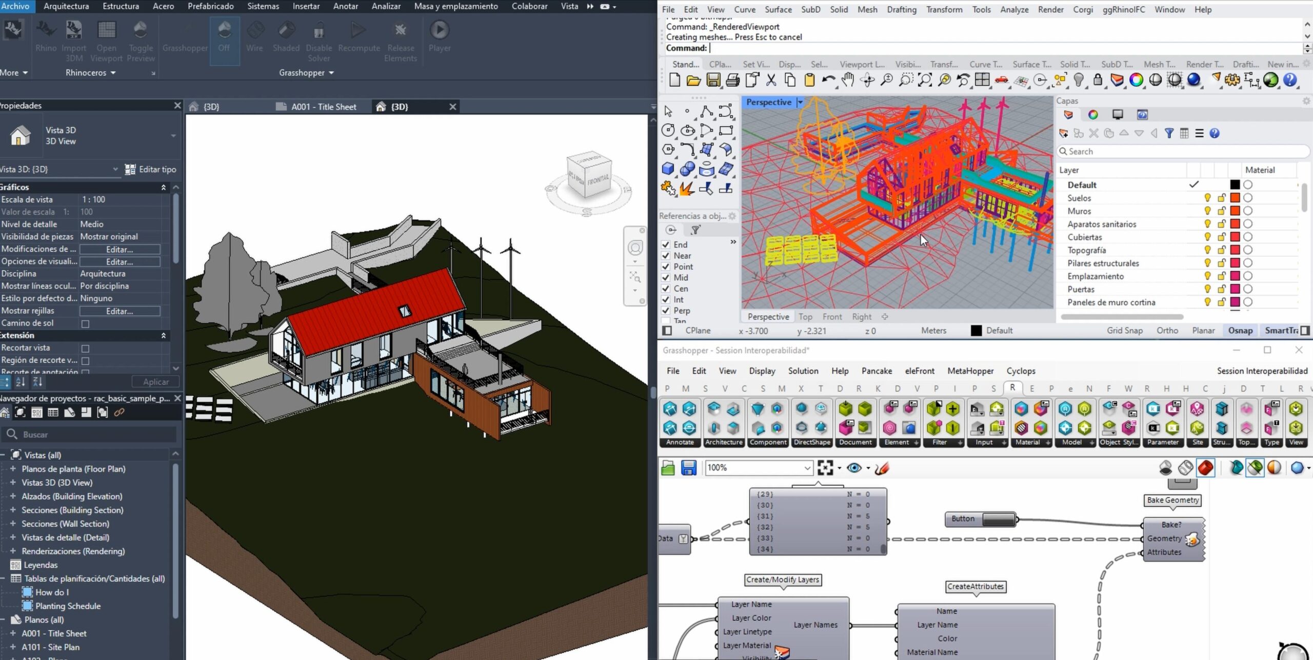This screenshot has width=1313, height=660.
Task: Toggle the Mid object snap checkbox
Action: coord(666,277)
